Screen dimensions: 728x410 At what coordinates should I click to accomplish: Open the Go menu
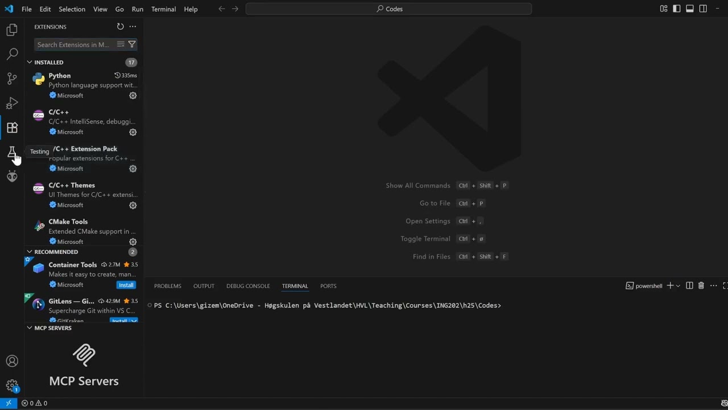click(119, 9)
